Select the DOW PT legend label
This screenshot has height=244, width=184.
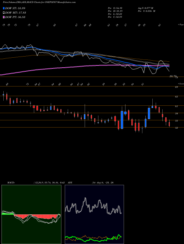[x=15, y=17]
